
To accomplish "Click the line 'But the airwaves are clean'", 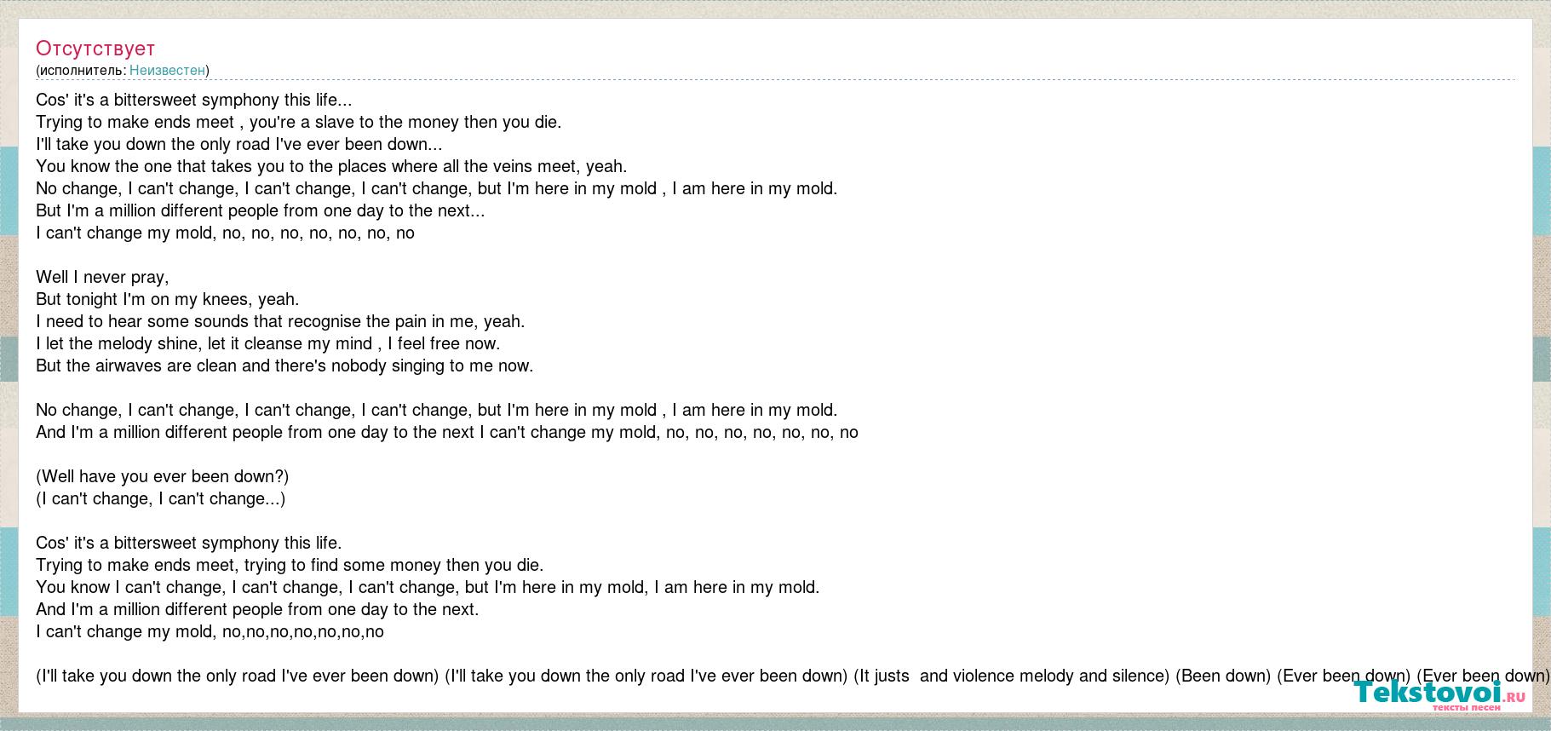I will (x=284, y=365).
